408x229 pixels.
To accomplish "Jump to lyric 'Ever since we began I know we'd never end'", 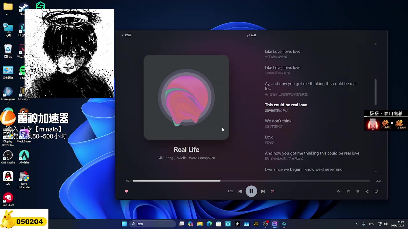I will 303,169.
